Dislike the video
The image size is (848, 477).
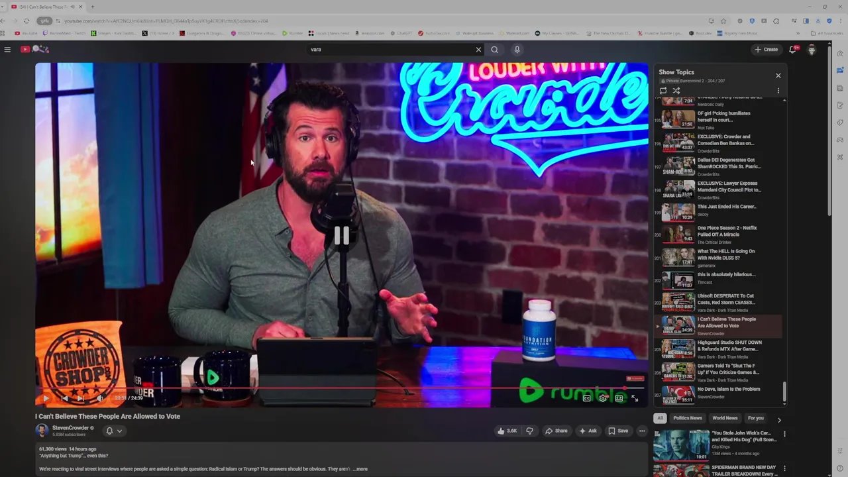(529, 431)
